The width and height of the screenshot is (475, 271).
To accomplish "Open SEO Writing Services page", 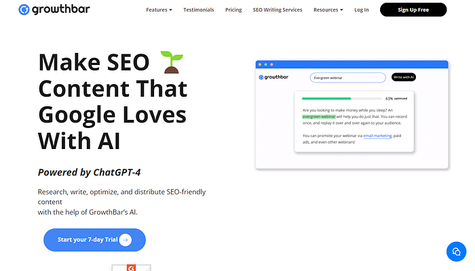I will click(278, 9).
